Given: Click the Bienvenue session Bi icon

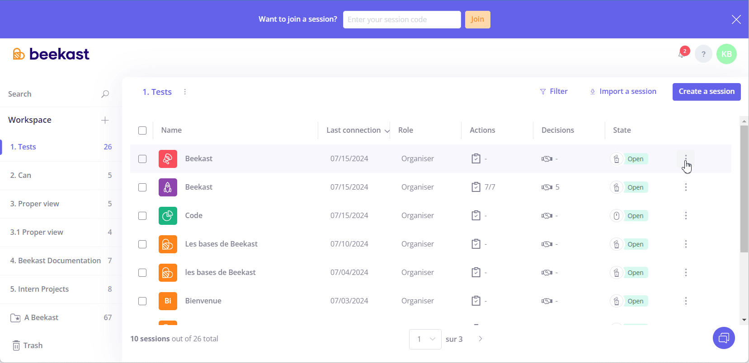Looking at the screenshot, I should (168, 301).
